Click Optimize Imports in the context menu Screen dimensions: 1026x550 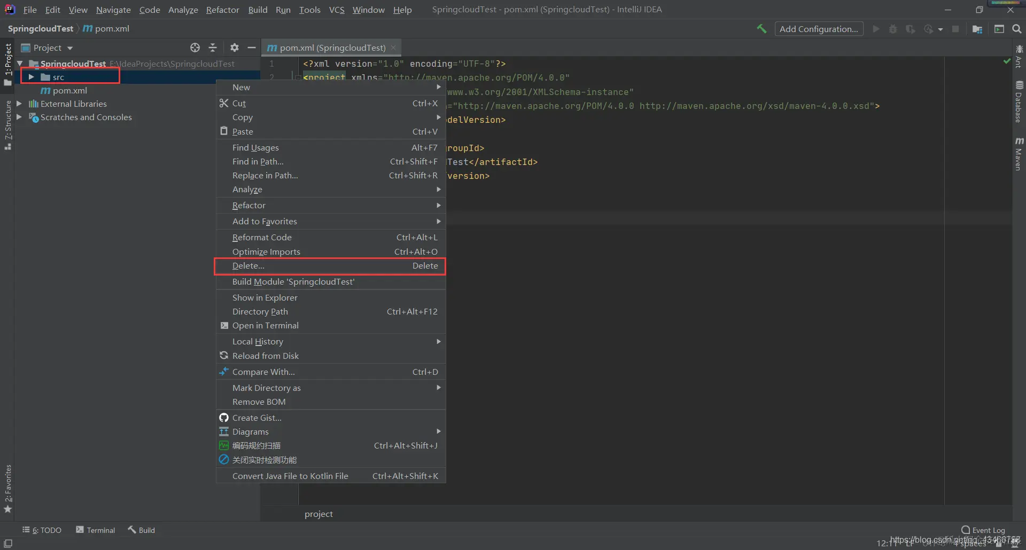pos(331,252)
